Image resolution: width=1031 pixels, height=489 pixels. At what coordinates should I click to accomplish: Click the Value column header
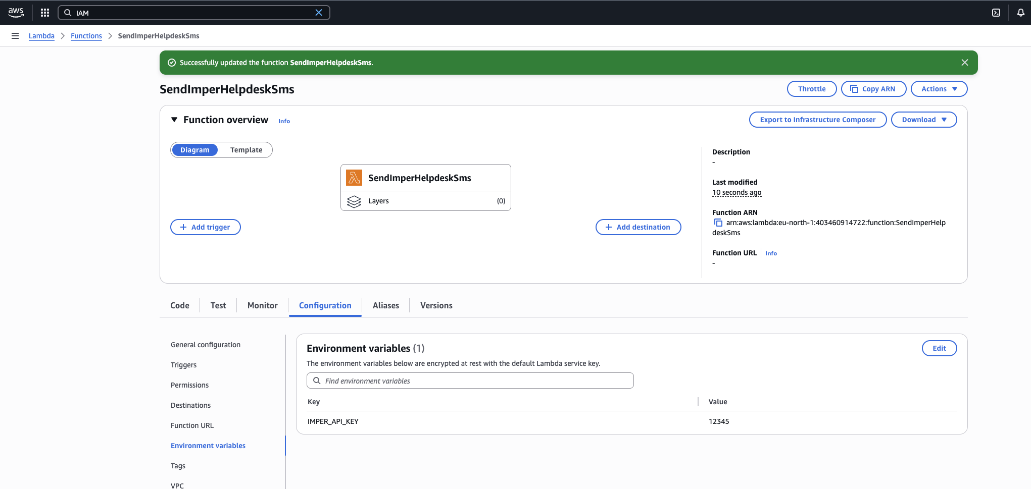pyautogui.click(x=718, y=402)
